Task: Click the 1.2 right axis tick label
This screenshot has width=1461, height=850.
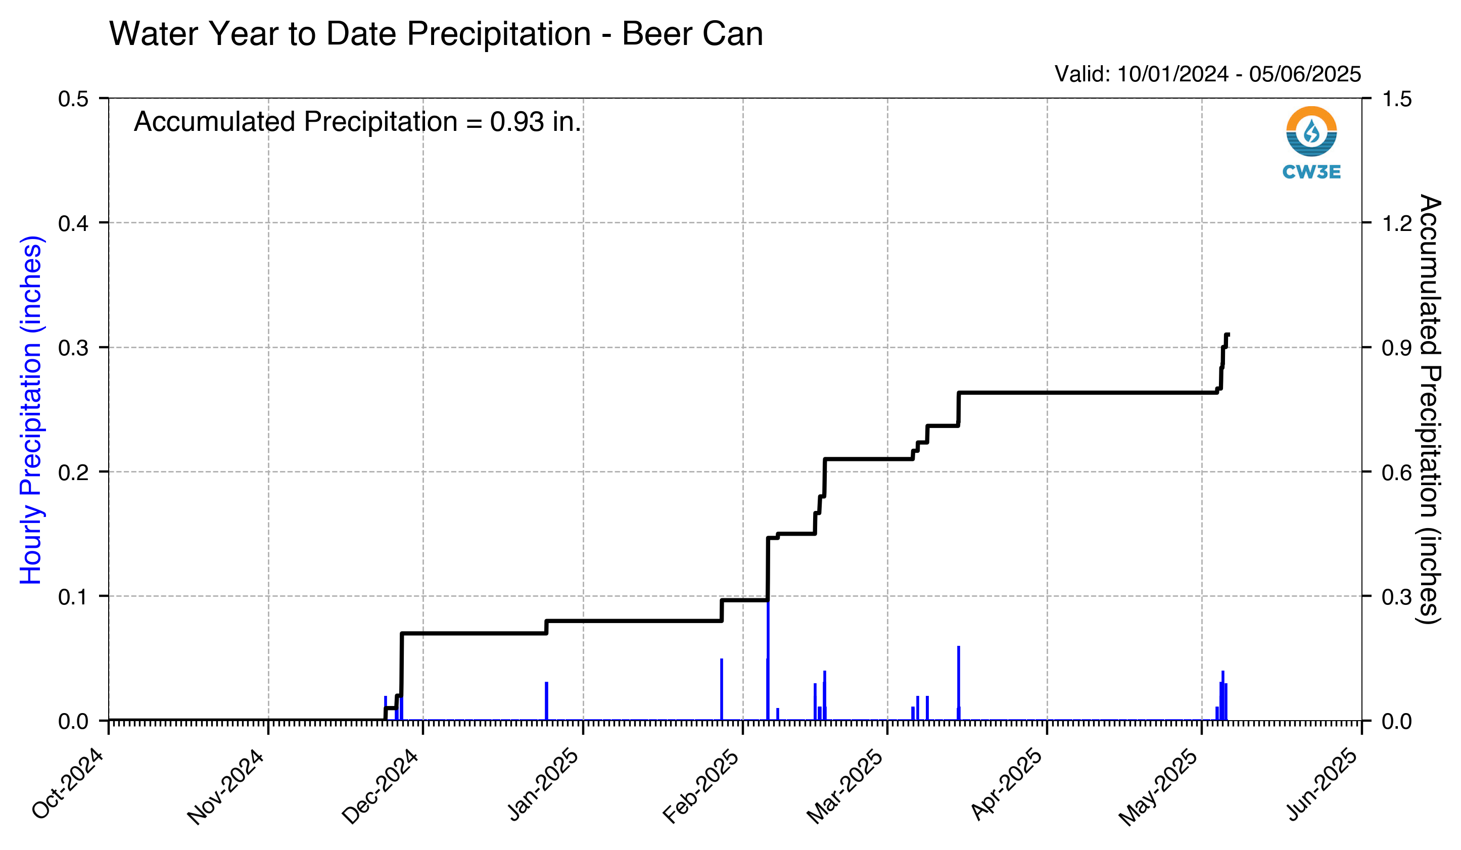Action: [x=1397, y=223]
